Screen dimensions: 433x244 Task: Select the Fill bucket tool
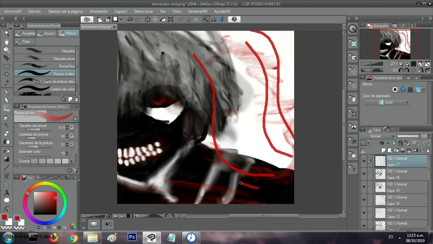coord(6,150)
